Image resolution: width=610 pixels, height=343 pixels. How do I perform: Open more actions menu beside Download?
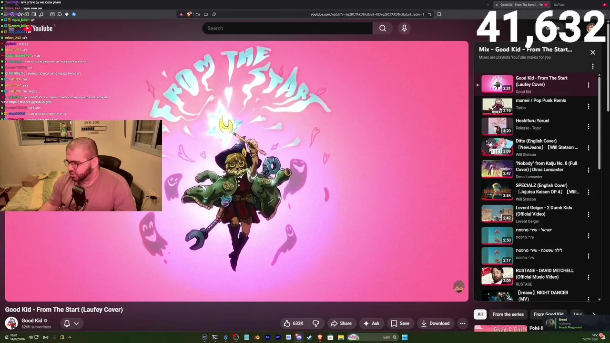tap(462, 323)
